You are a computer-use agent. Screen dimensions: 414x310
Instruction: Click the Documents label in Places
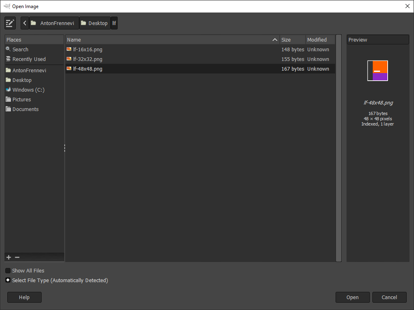pos(25,109)
